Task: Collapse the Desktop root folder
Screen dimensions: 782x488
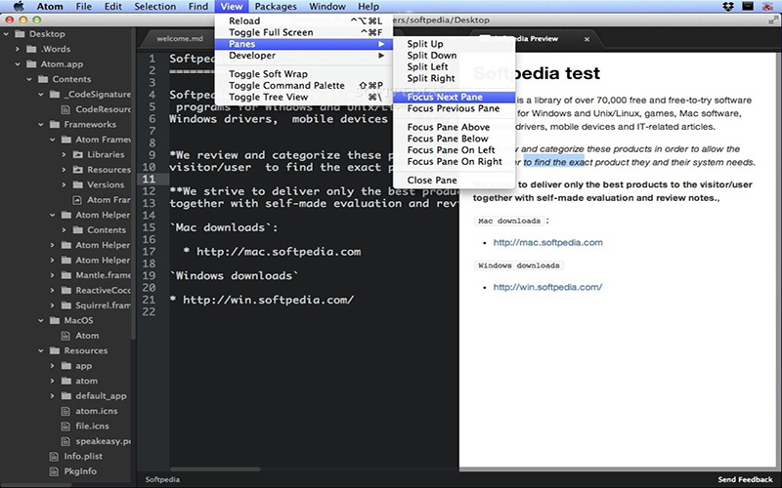Action: click(x=6, y=34)
